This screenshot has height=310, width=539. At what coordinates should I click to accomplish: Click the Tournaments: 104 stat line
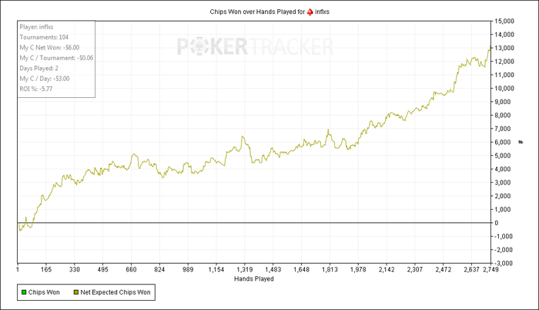(x=44, y=37)
